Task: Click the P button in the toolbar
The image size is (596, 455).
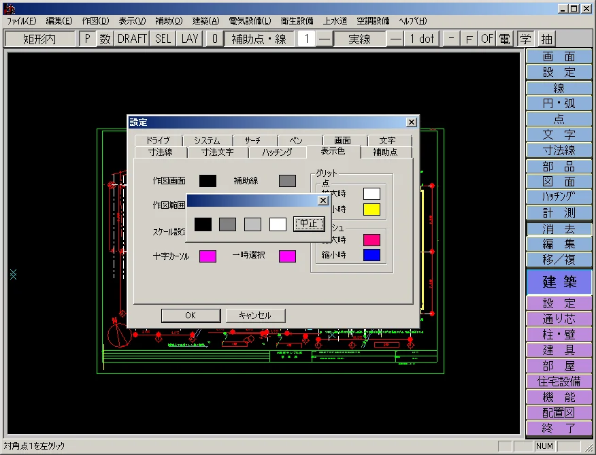Action: pyautogui.click(x=88, y=39)
